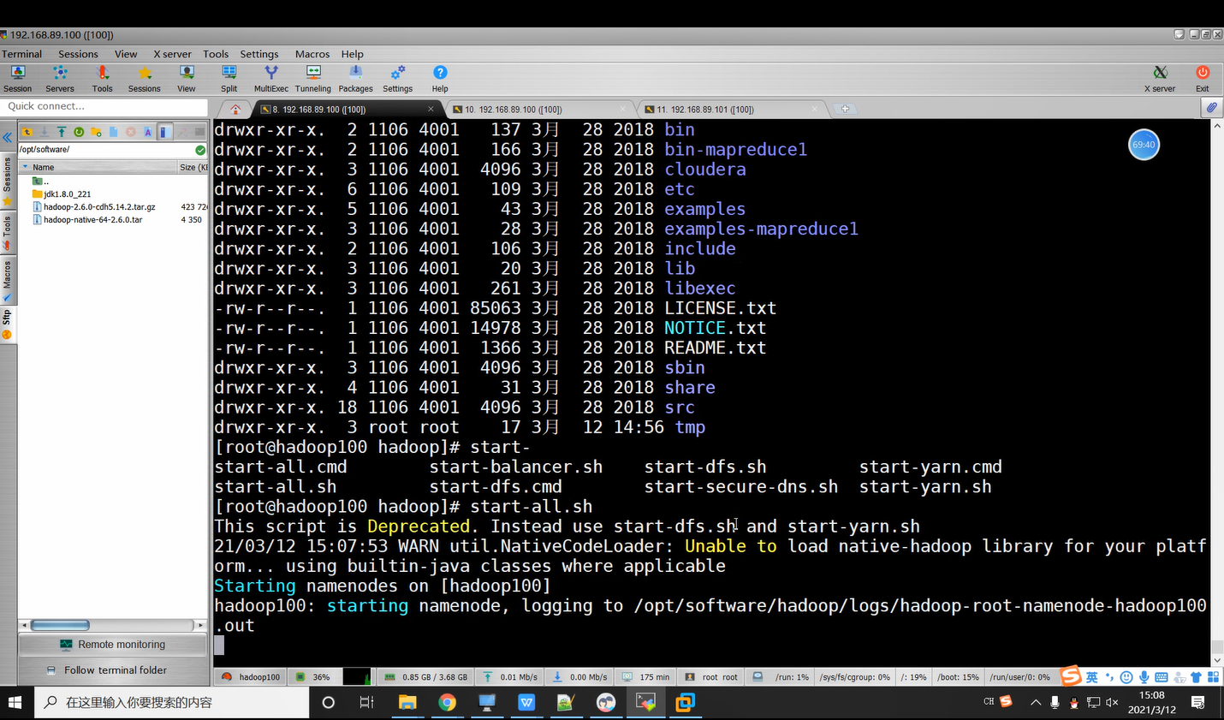Open the home tab icon

(235, 109)
